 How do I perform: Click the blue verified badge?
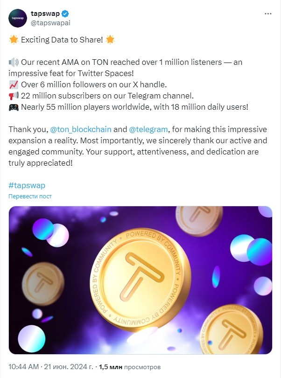pyautogui.click(x=65, y=14)
